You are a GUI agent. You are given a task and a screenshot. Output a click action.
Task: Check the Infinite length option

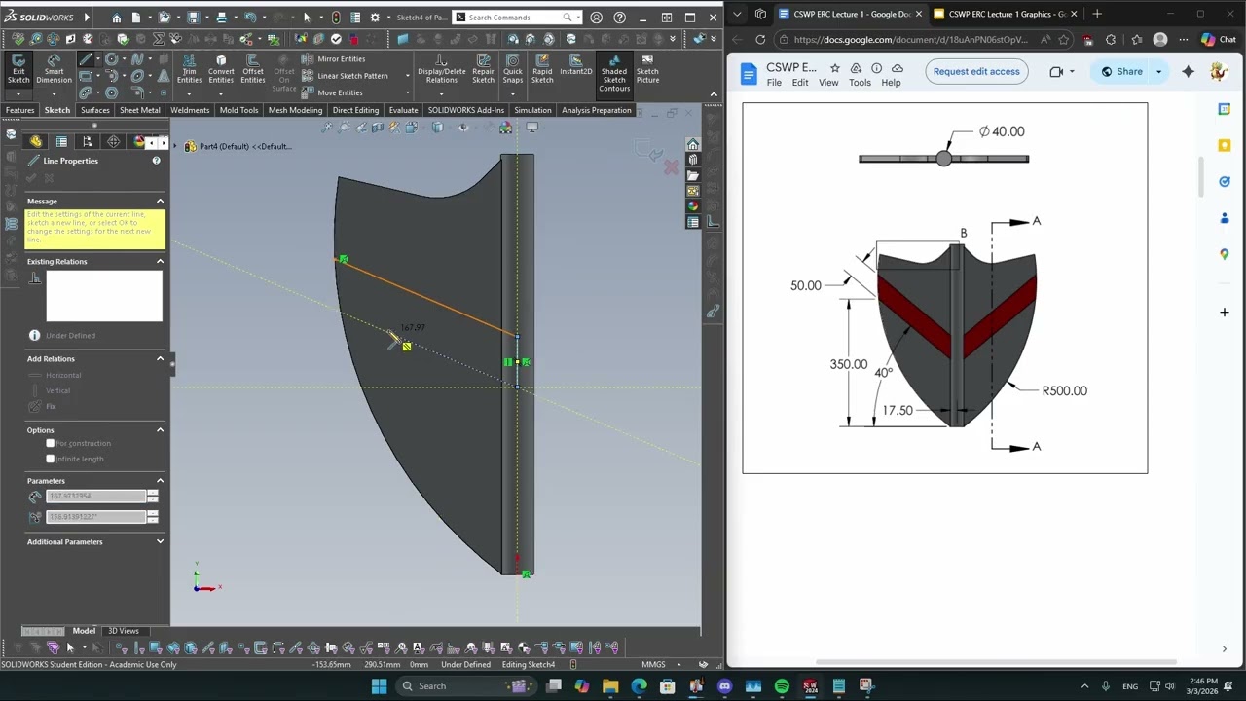pyautogui.click(x=51, y=459)
